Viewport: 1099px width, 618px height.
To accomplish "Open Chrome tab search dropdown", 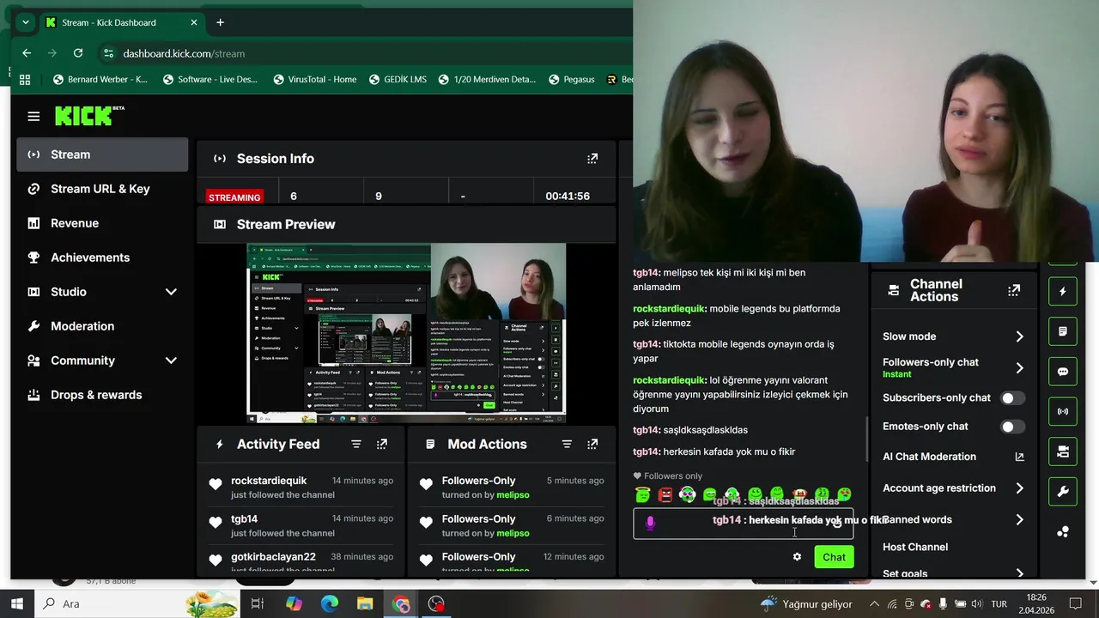I will (x=24, y=22).
